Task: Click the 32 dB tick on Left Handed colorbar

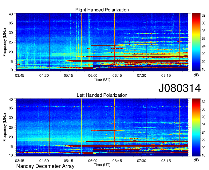Action: click(x=203, y=102)
